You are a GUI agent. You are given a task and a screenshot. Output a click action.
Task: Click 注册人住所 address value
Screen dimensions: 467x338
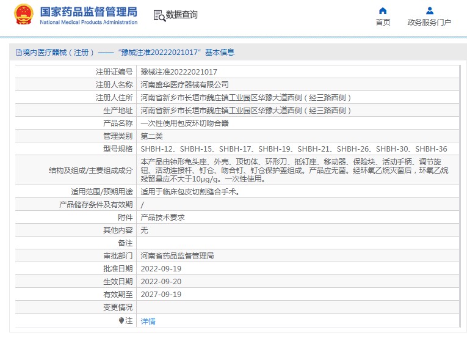(x=246, y=98)
